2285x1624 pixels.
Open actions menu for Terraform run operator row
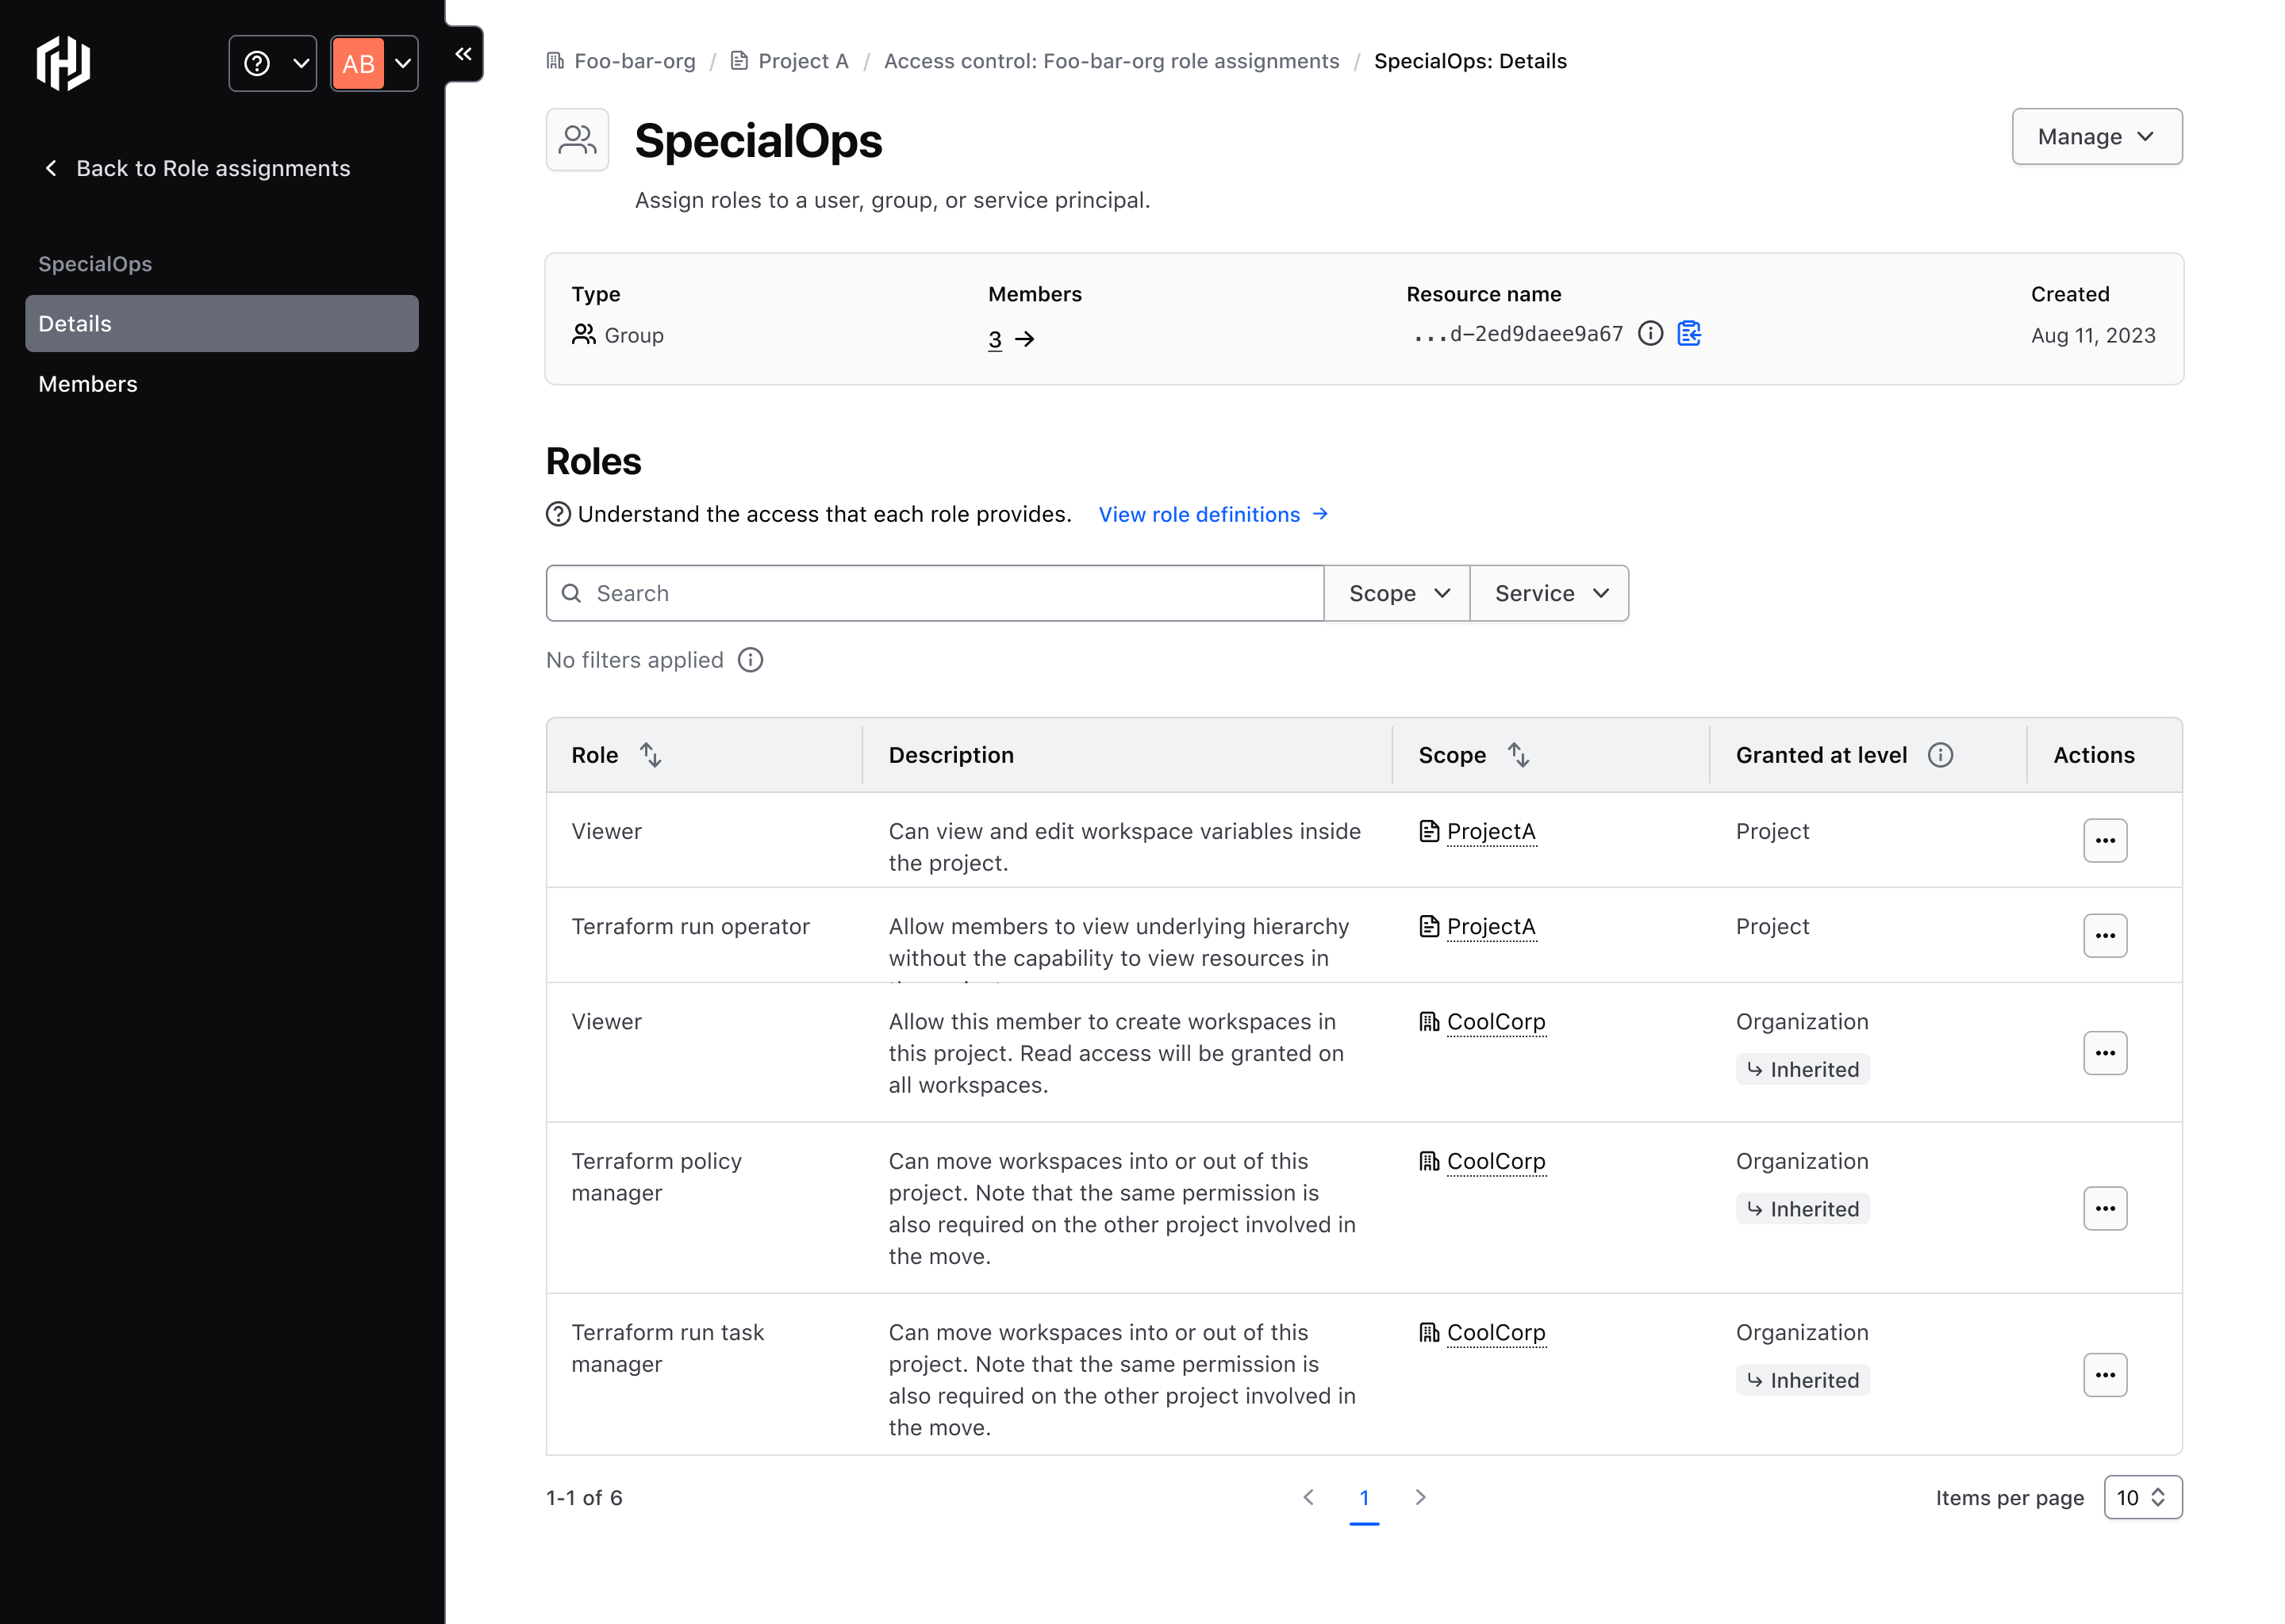coord(2105,935)
